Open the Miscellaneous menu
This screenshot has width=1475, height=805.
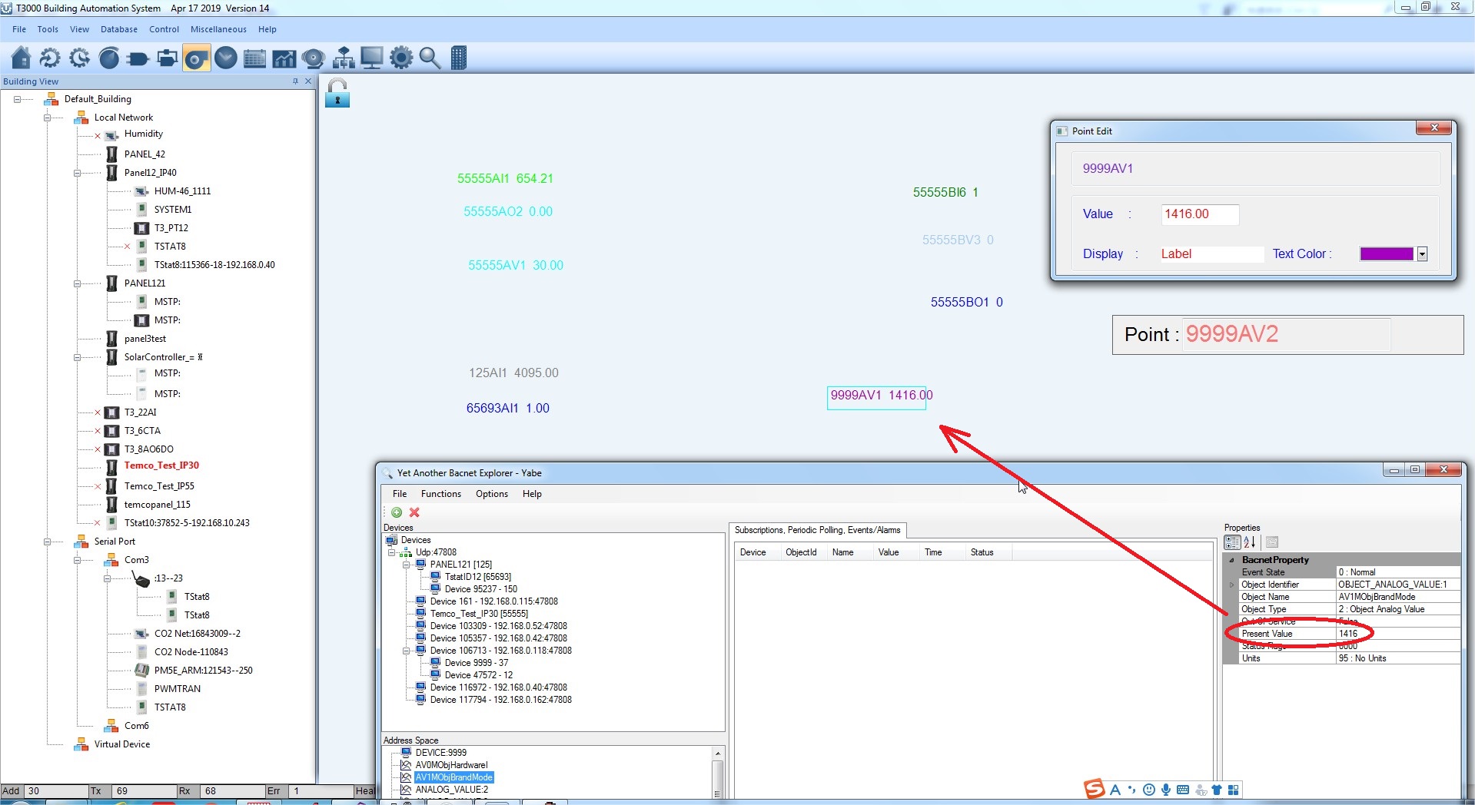(218, 29)
